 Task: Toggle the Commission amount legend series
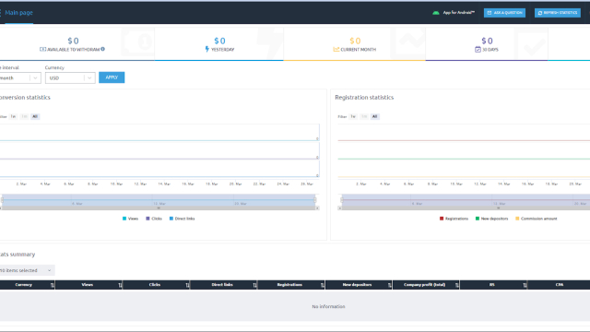coord(537,219)
